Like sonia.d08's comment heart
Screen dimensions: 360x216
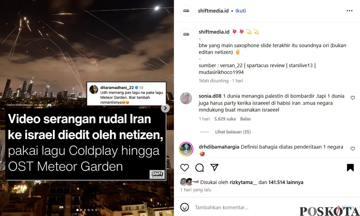coord(353,98)
